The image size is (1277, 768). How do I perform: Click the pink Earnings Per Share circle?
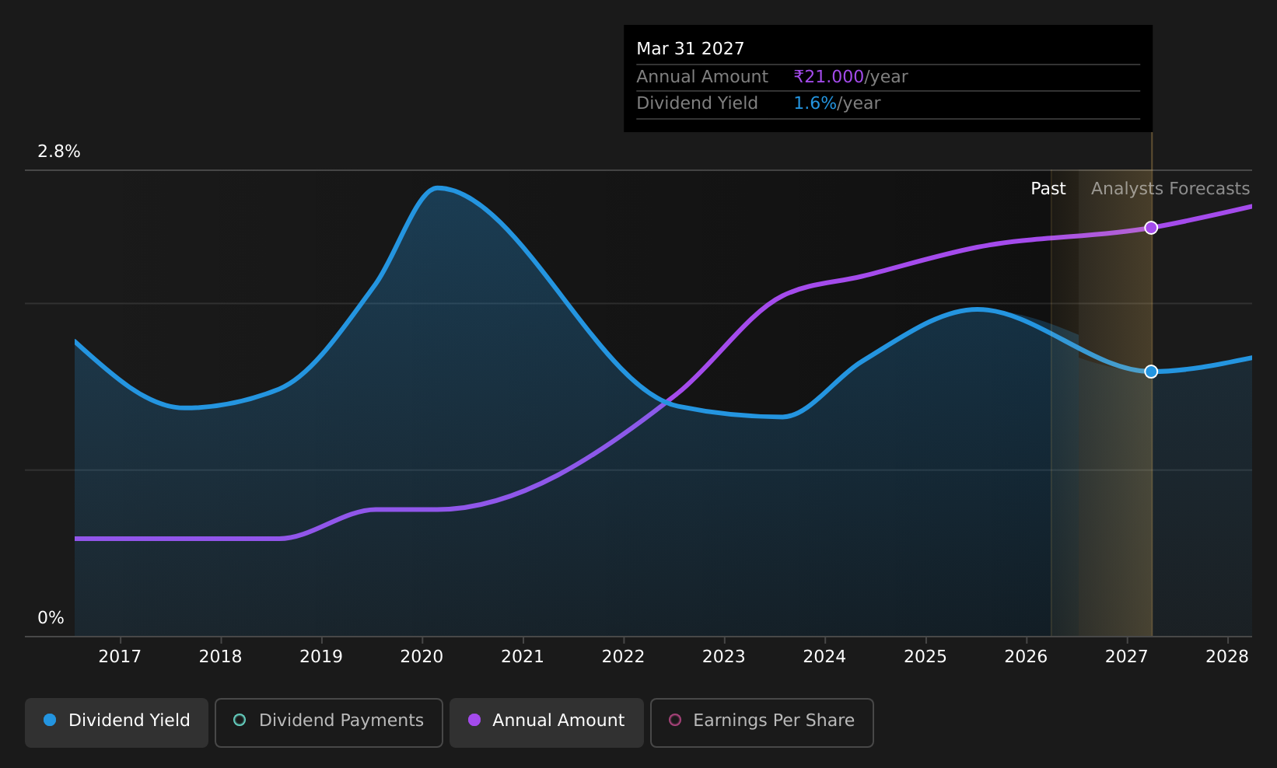(x=675, y=720)
